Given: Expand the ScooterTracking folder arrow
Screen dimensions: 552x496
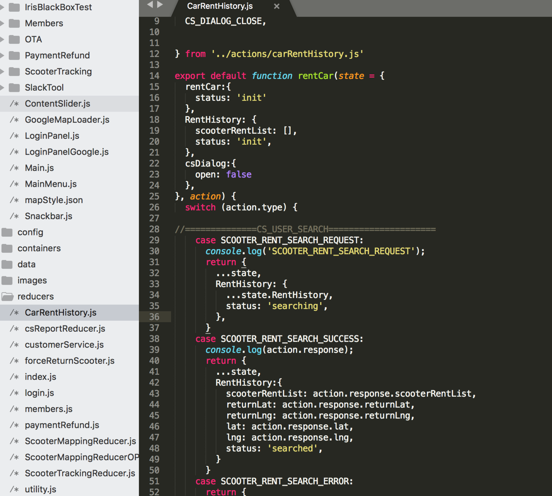Looking at the screenshot, I should pyautogui.click(x=2, y=71).
